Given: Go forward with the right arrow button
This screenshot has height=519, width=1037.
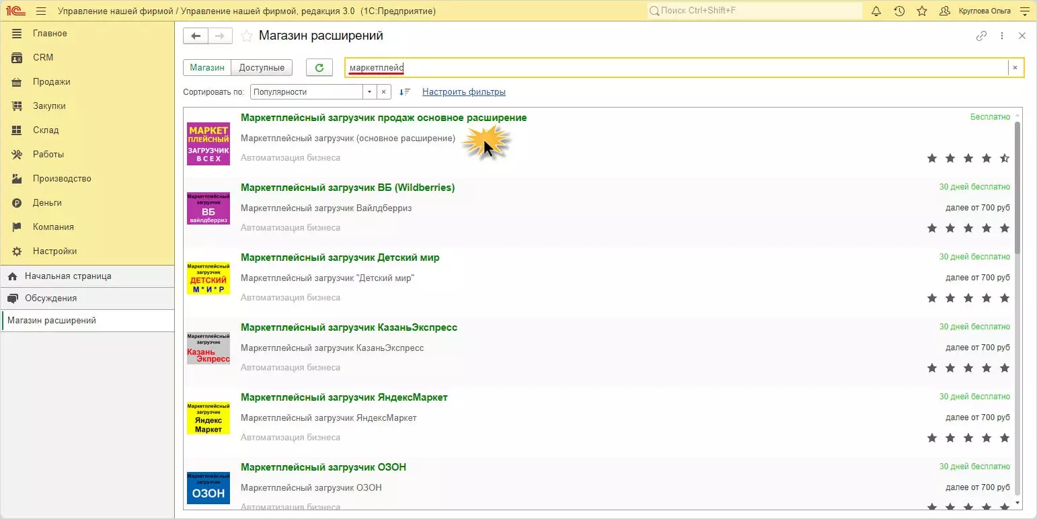Looking at the screenshot, I should (x=221, y=36).
